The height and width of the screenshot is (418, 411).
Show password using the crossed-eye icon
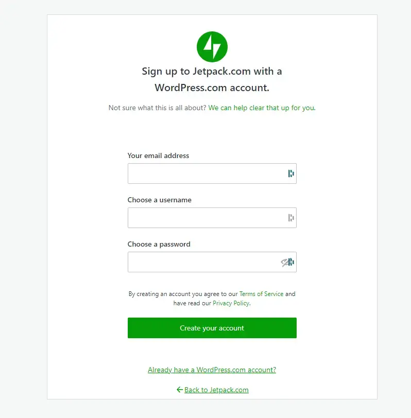coord(284,263)
